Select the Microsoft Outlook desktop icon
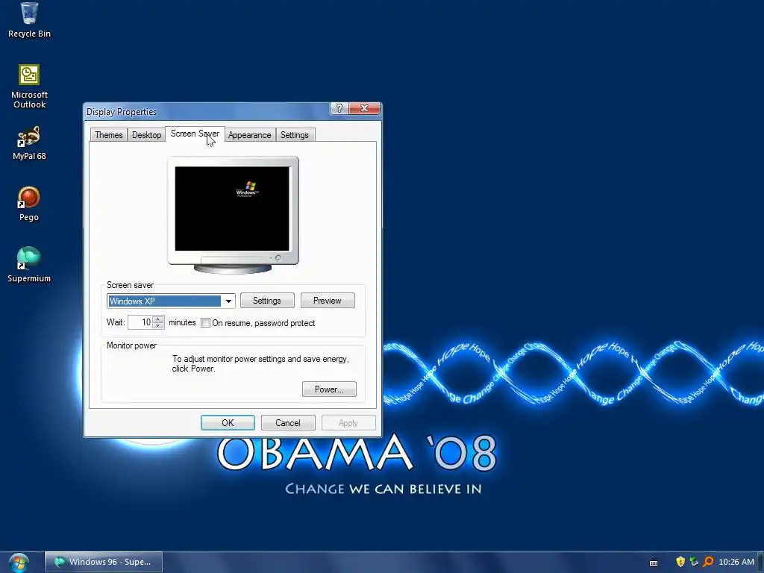The image size is (764, 573). (29, 87)
